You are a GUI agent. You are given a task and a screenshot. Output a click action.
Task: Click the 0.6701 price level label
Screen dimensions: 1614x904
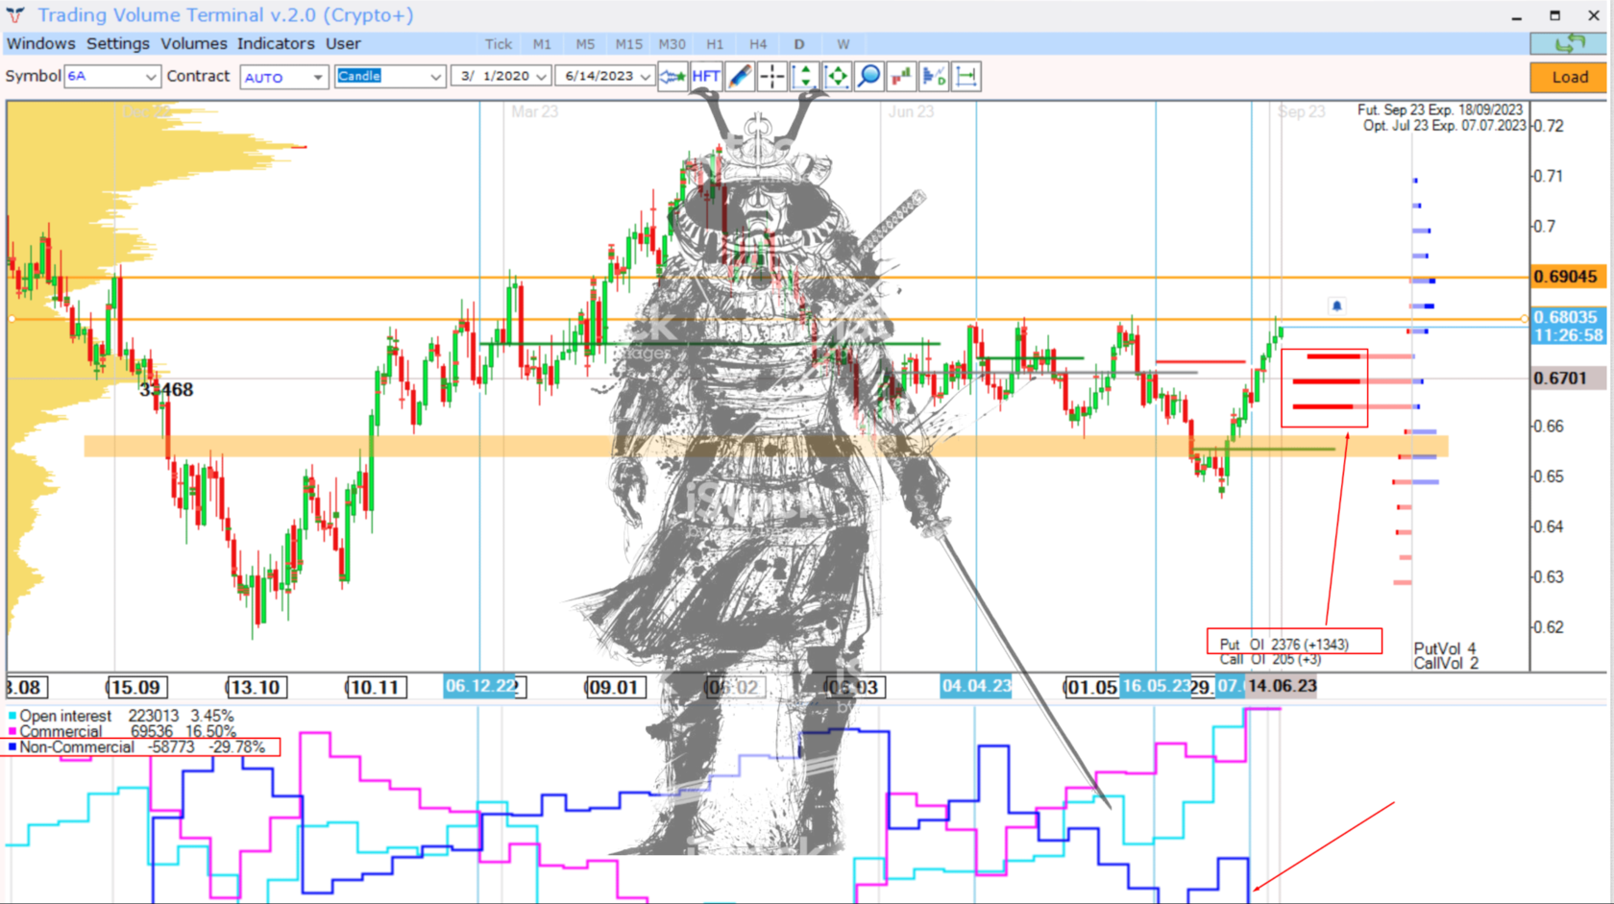pyautogui.click(x=1566, y=379)
